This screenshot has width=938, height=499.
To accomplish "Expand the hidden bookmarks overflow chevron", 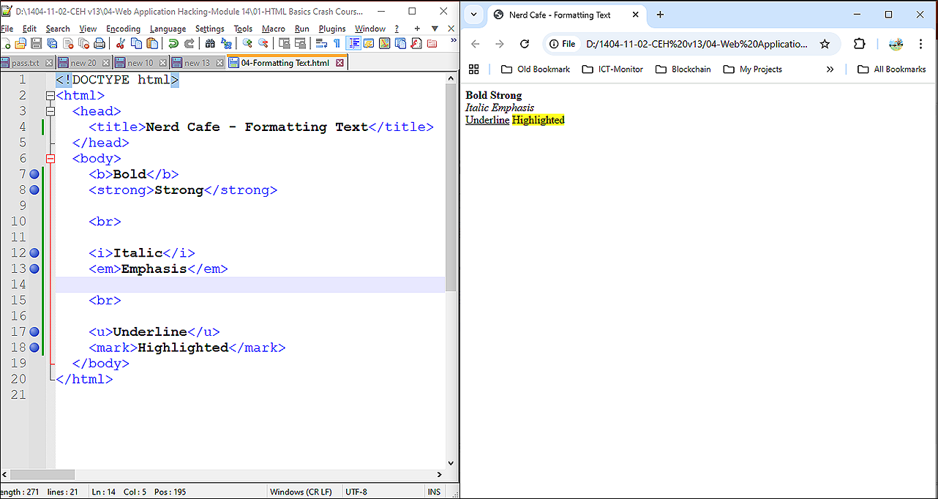I will click(830, 70).
